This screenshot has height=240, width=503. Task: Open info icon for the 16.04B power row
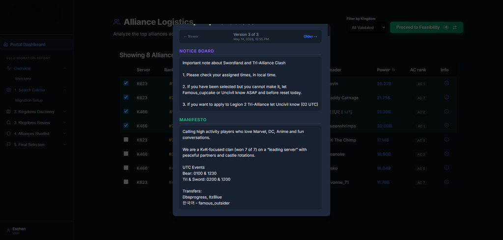pos(446,168)
